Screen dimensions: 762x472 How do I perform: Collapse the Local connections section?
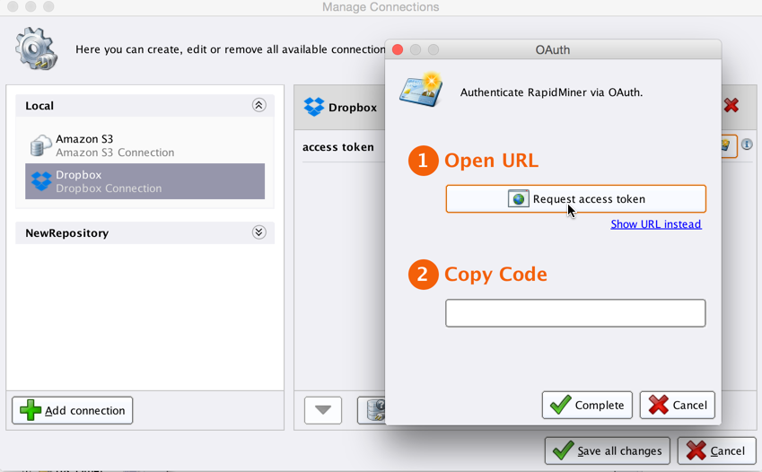(x=258, y=106)
